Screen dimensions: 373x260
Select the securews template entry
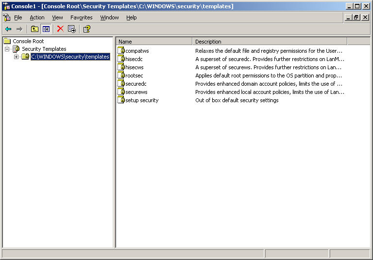pyautogui.click(x=136, y=92)
